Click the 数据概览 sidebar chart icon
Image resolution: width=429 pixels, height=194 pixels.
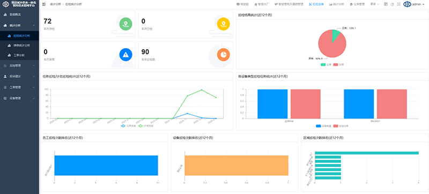point(5,14)
